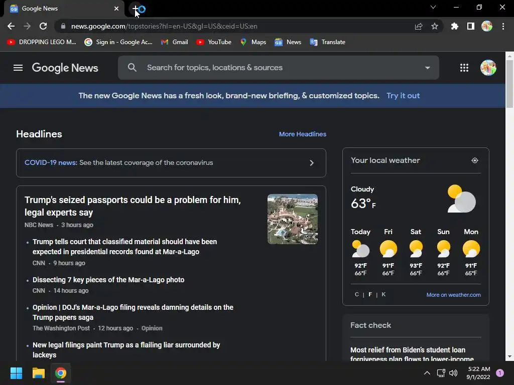The height and width of the screenshot is (385, 514).
Task: Open Trump tells court classified material article
Action: 124,247
